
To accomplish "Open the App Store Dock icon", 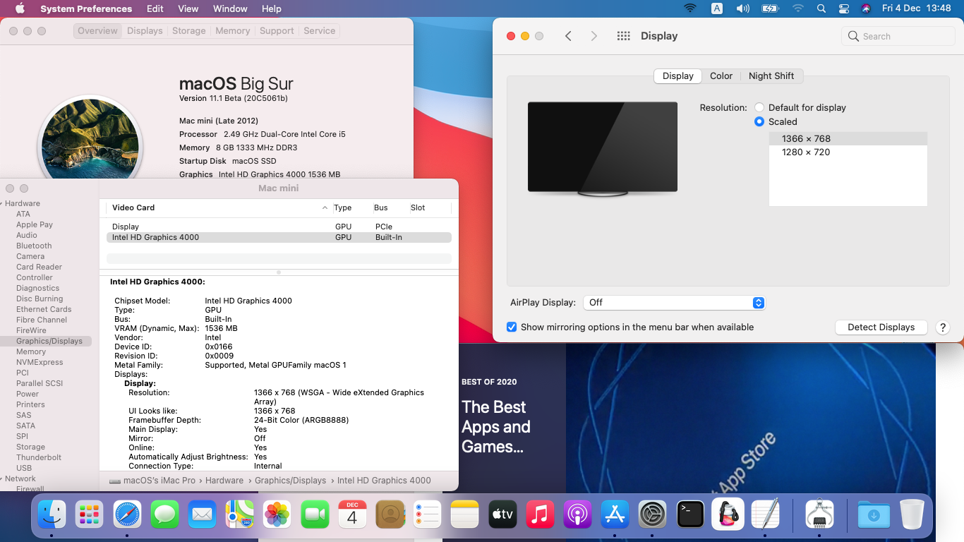I will click(615, 514).
